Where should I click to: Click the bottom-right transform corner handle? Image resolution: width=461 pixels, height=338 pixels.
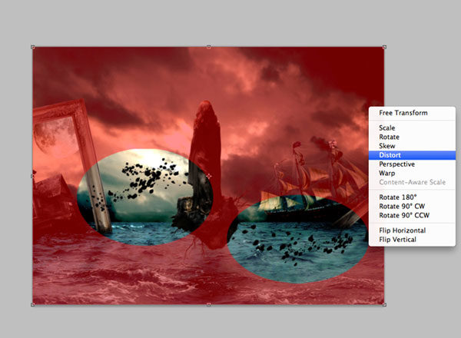click(384, 305)
